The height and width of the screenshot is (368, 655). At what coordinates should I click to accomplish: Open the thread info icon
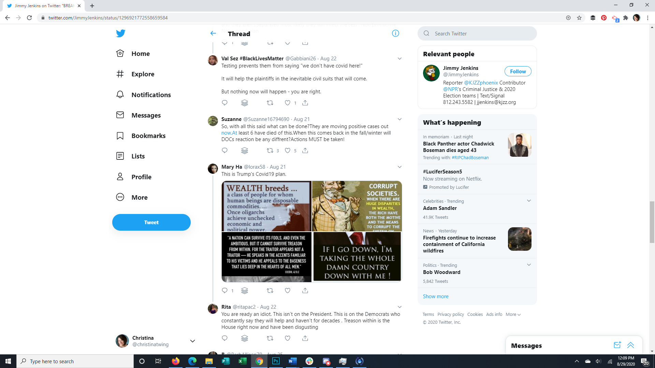(x=395, y=33)
